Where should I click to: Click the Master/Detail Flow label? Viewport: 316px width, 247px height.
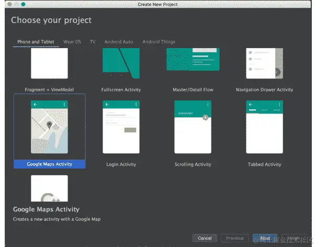tap(193, 89)
